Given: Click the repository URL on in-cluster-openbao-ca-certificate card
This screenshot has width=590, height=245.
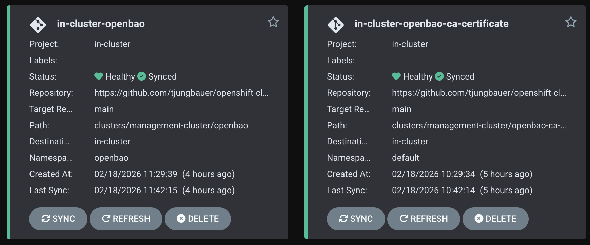Looking at the screenshot, I should pos(479,93).
